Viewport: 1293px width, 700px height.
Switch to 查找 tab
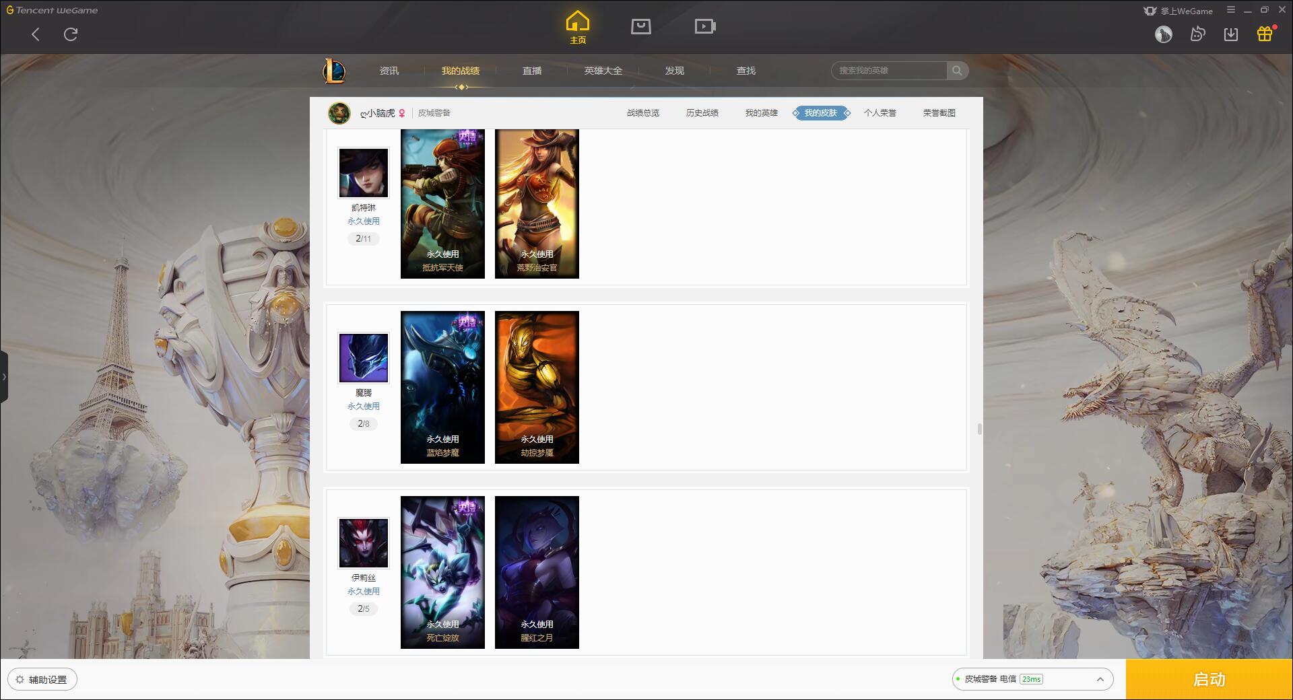(746, 71)
